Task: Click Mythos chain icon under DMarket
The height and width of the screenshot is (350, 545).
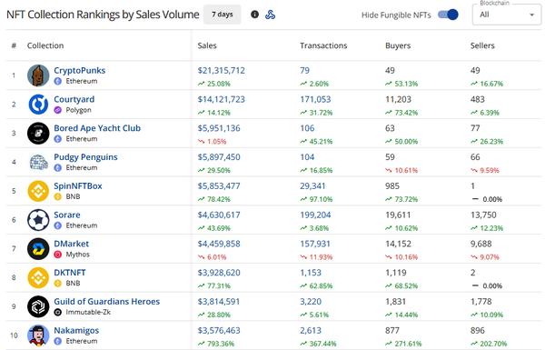Action: click(x=58, y=255)
